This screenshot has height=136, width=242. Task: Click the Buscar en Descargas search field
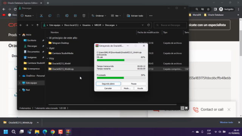(170, 25)
